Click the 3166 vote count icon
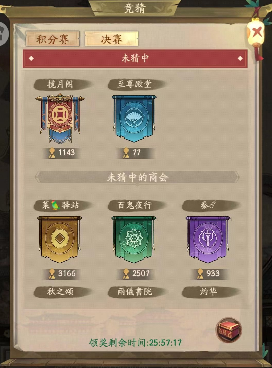The width and height of the screenshot is (272, 368). click(52, 273)
